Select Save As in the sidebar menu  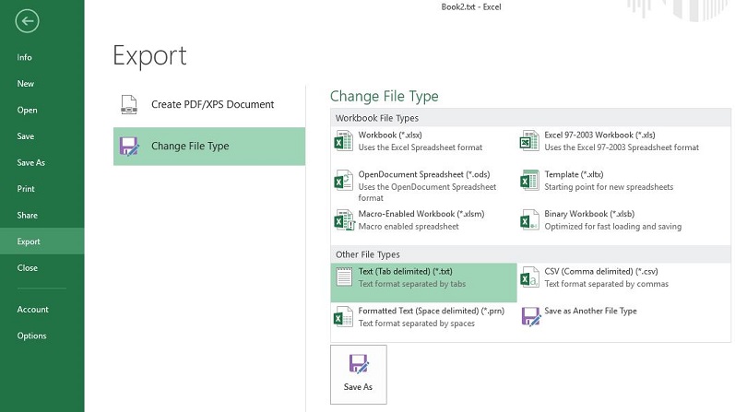(31, 162)
